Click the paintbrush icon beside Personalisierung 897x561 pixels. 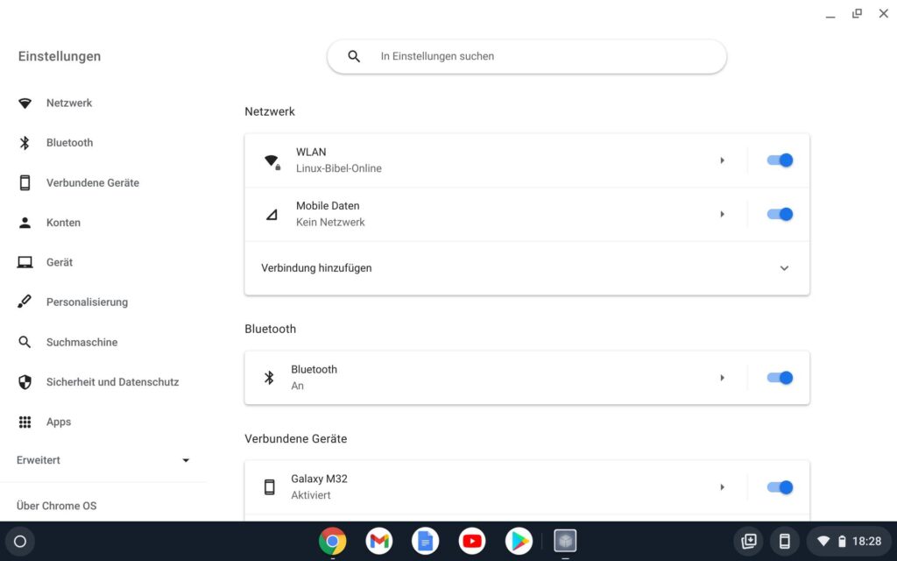pos(25,302)
